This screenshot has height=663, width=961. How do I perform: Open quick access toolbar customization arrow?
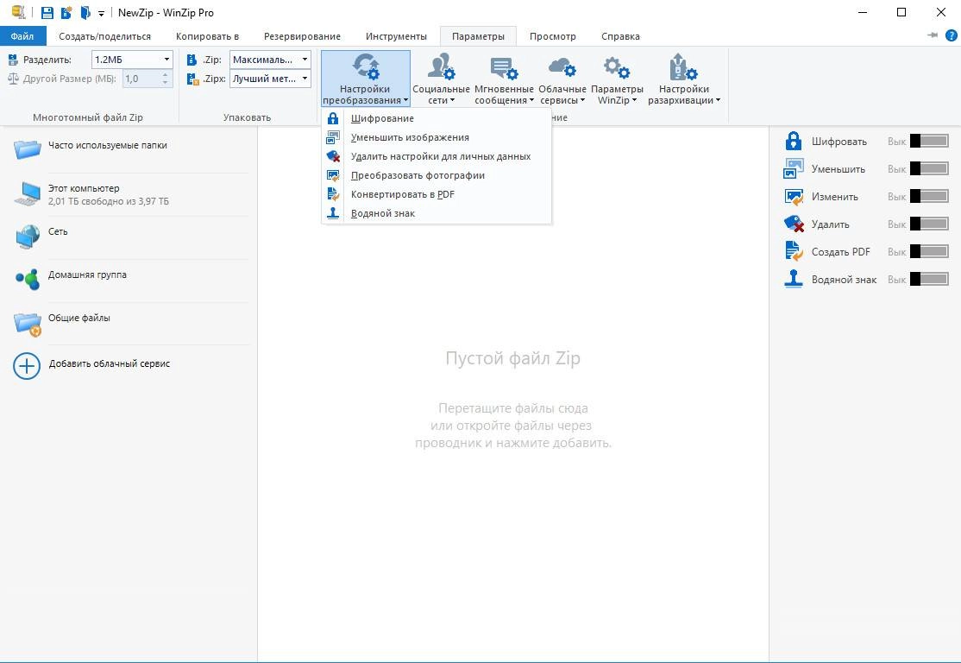tap(101, 13)
